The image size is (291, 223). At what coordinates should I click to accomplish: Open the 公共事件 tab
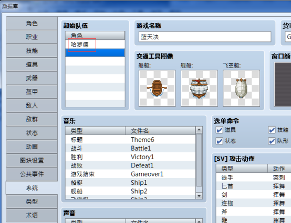point(32,174)
